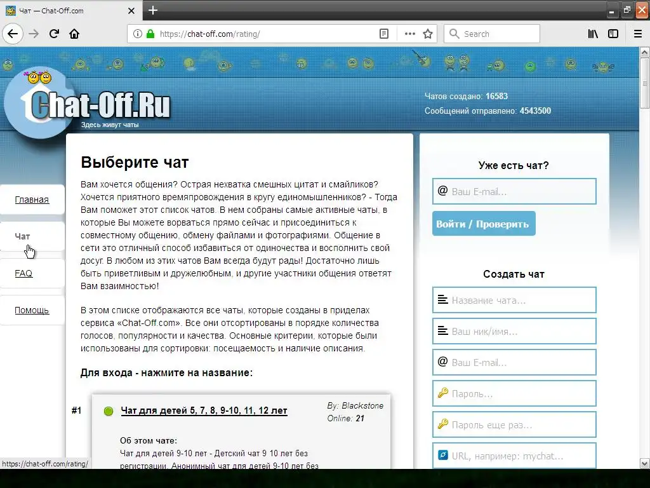This screenshot has height=488, width=650.
Task: Click "Для входа - нажмите на название:" text
Action: 167,372
